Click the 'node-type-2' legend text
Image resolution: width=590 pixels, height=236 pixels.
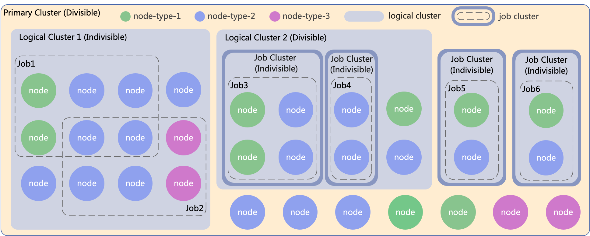231,16
